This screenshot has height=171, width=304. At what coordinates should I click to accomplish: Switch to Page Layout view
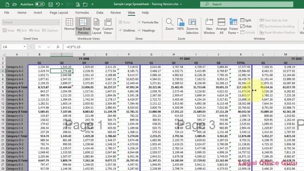(x=96, y=26)
